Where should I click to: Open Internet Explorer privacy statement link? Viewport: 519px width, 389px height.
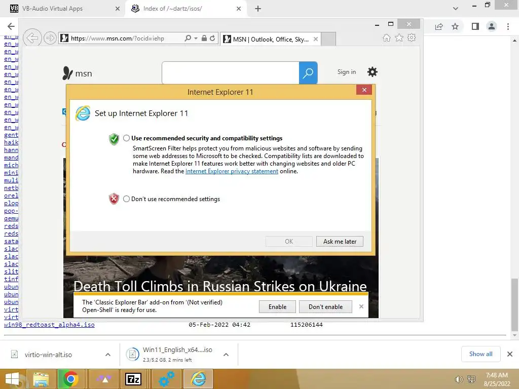pyautogui.click(x=232, y=171)
